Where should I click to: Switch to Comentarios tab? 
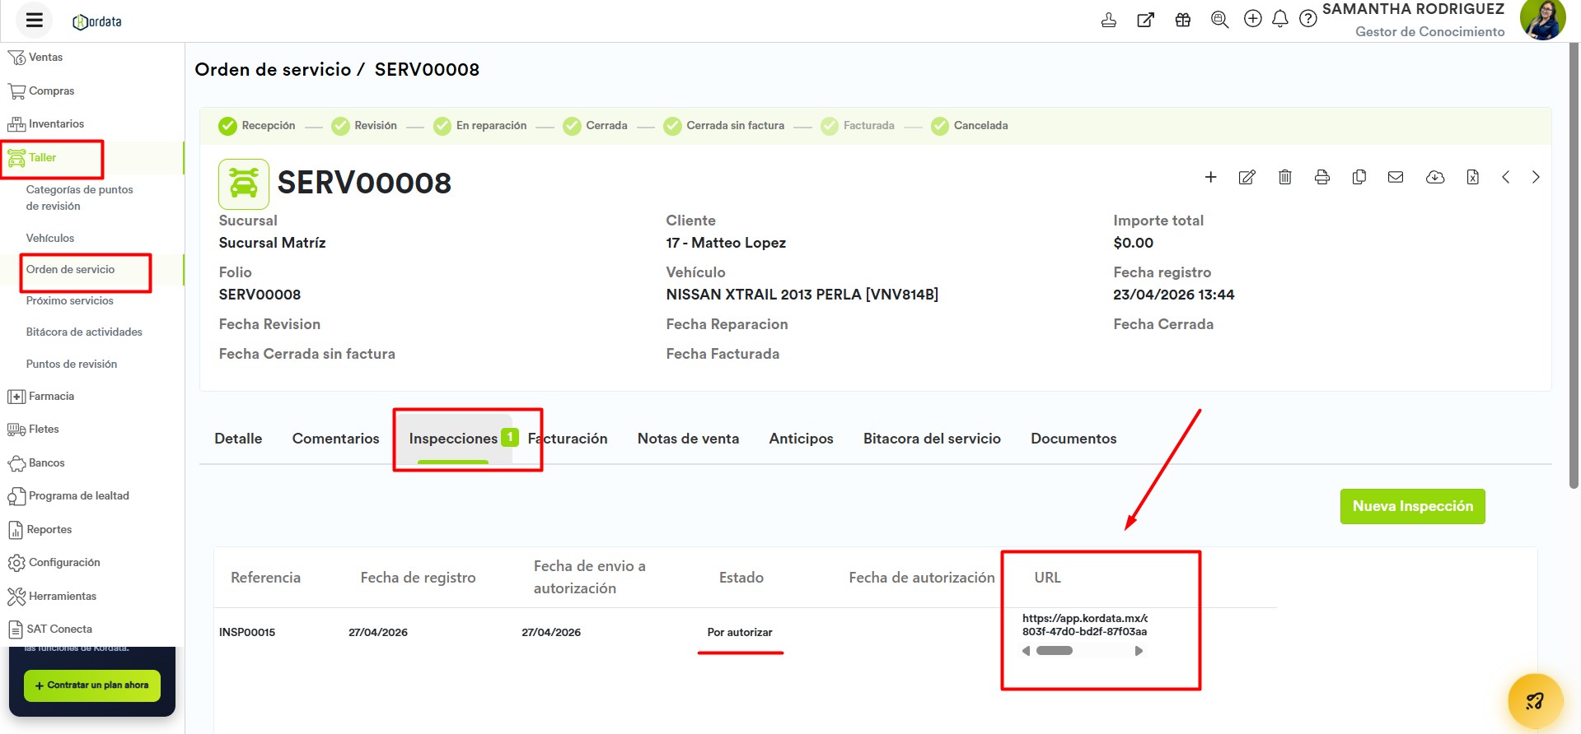tap(335, 439)
